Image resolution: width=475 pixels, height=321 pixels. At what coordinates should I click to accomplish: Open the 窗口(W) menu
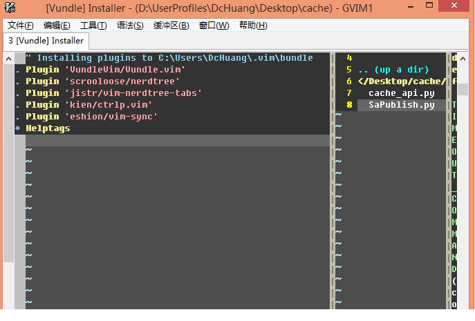point(214,26)
